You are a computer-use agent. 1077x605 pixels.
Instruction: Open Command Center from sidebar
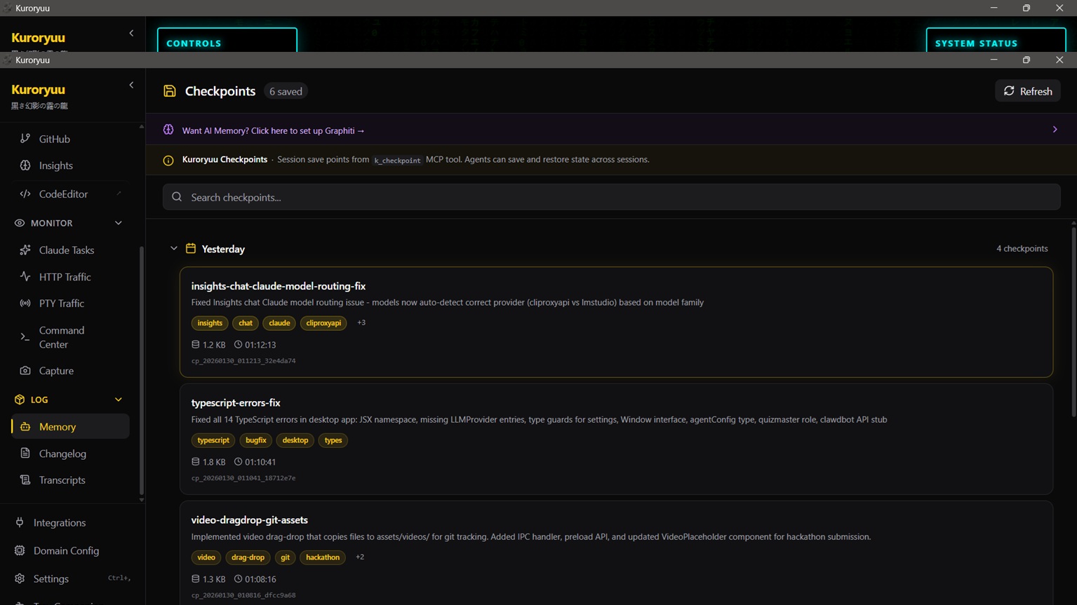click(x=61, y=337)
